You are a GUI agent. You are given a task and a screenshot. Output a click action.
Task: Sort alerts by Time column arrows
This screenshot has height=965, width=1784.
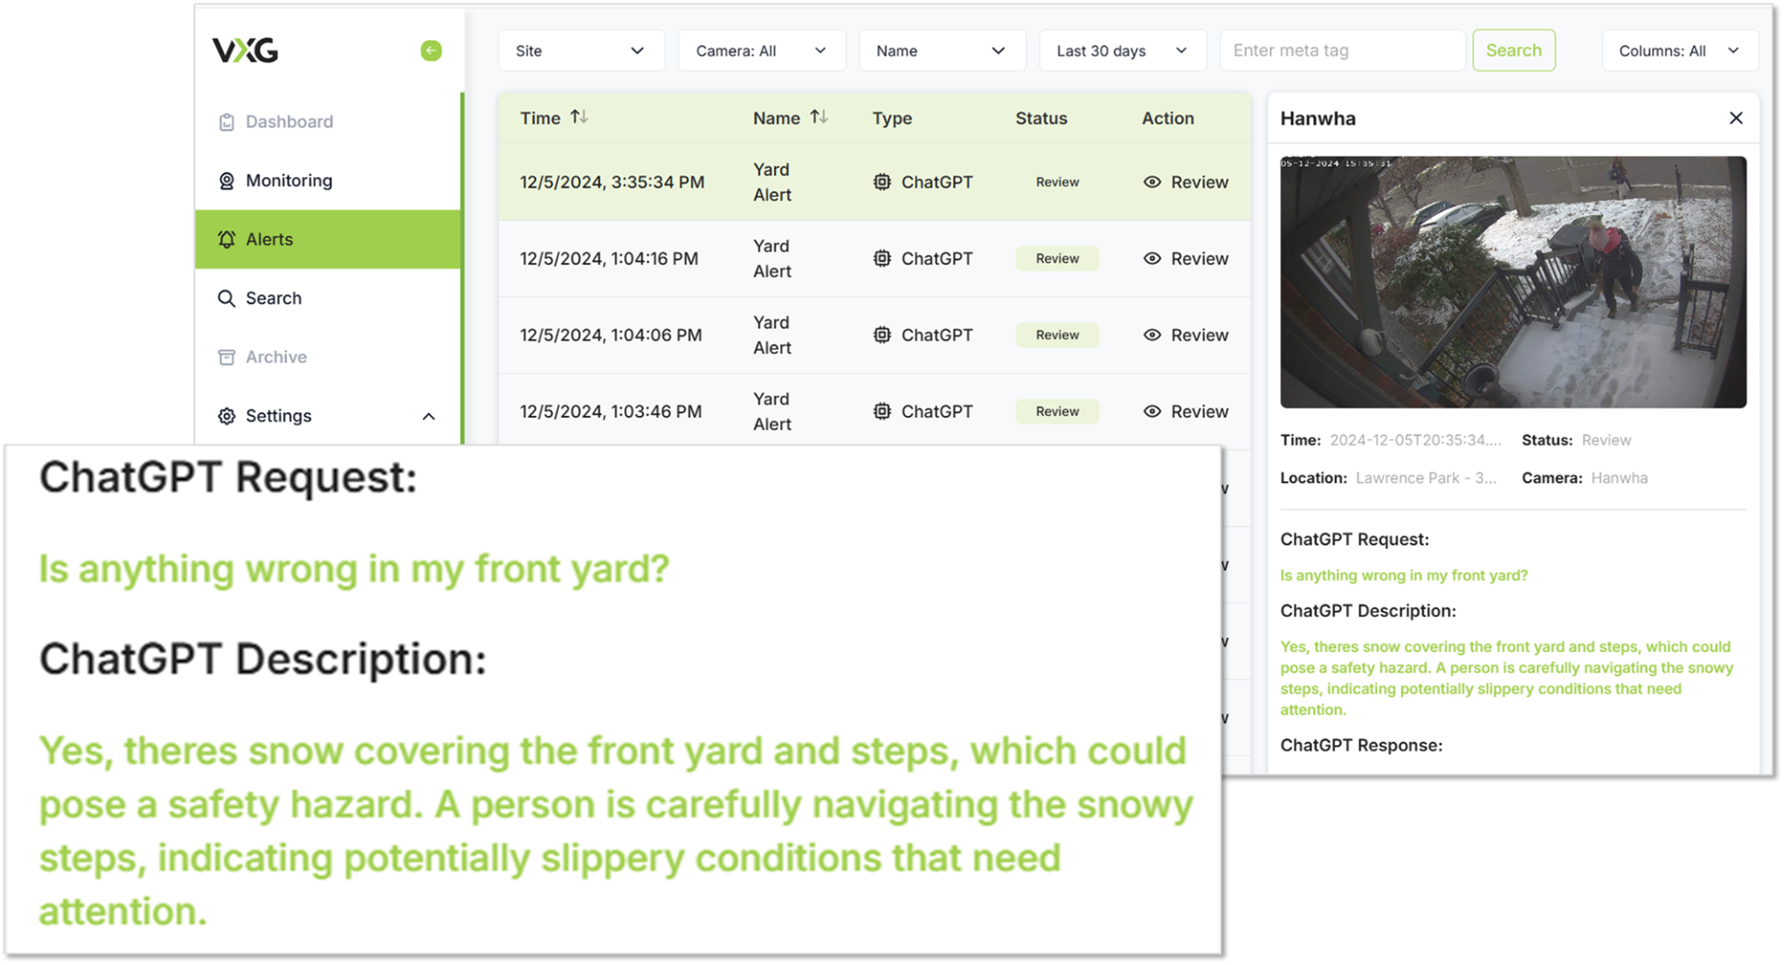point(579,117)
